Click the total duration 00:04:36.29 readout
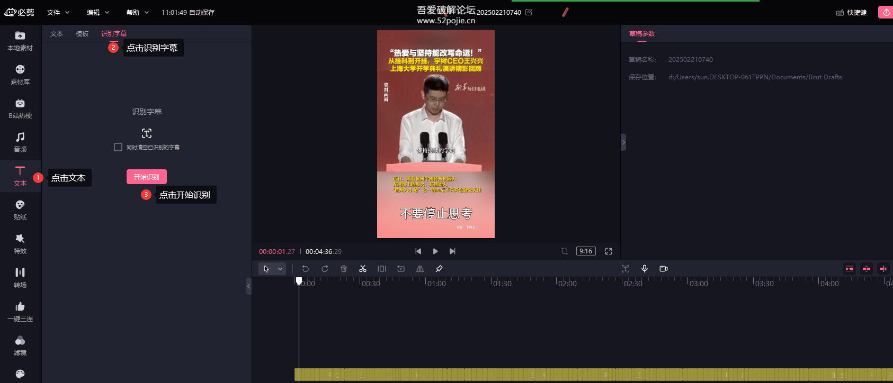The width and height of the screenshot is (893, 383). (324, 252)
